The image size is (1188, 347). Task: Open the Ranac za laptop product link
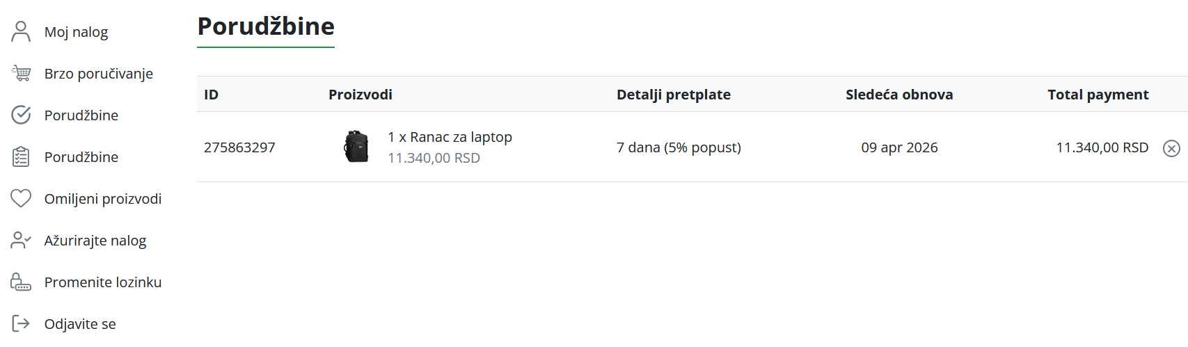[450, 137]
